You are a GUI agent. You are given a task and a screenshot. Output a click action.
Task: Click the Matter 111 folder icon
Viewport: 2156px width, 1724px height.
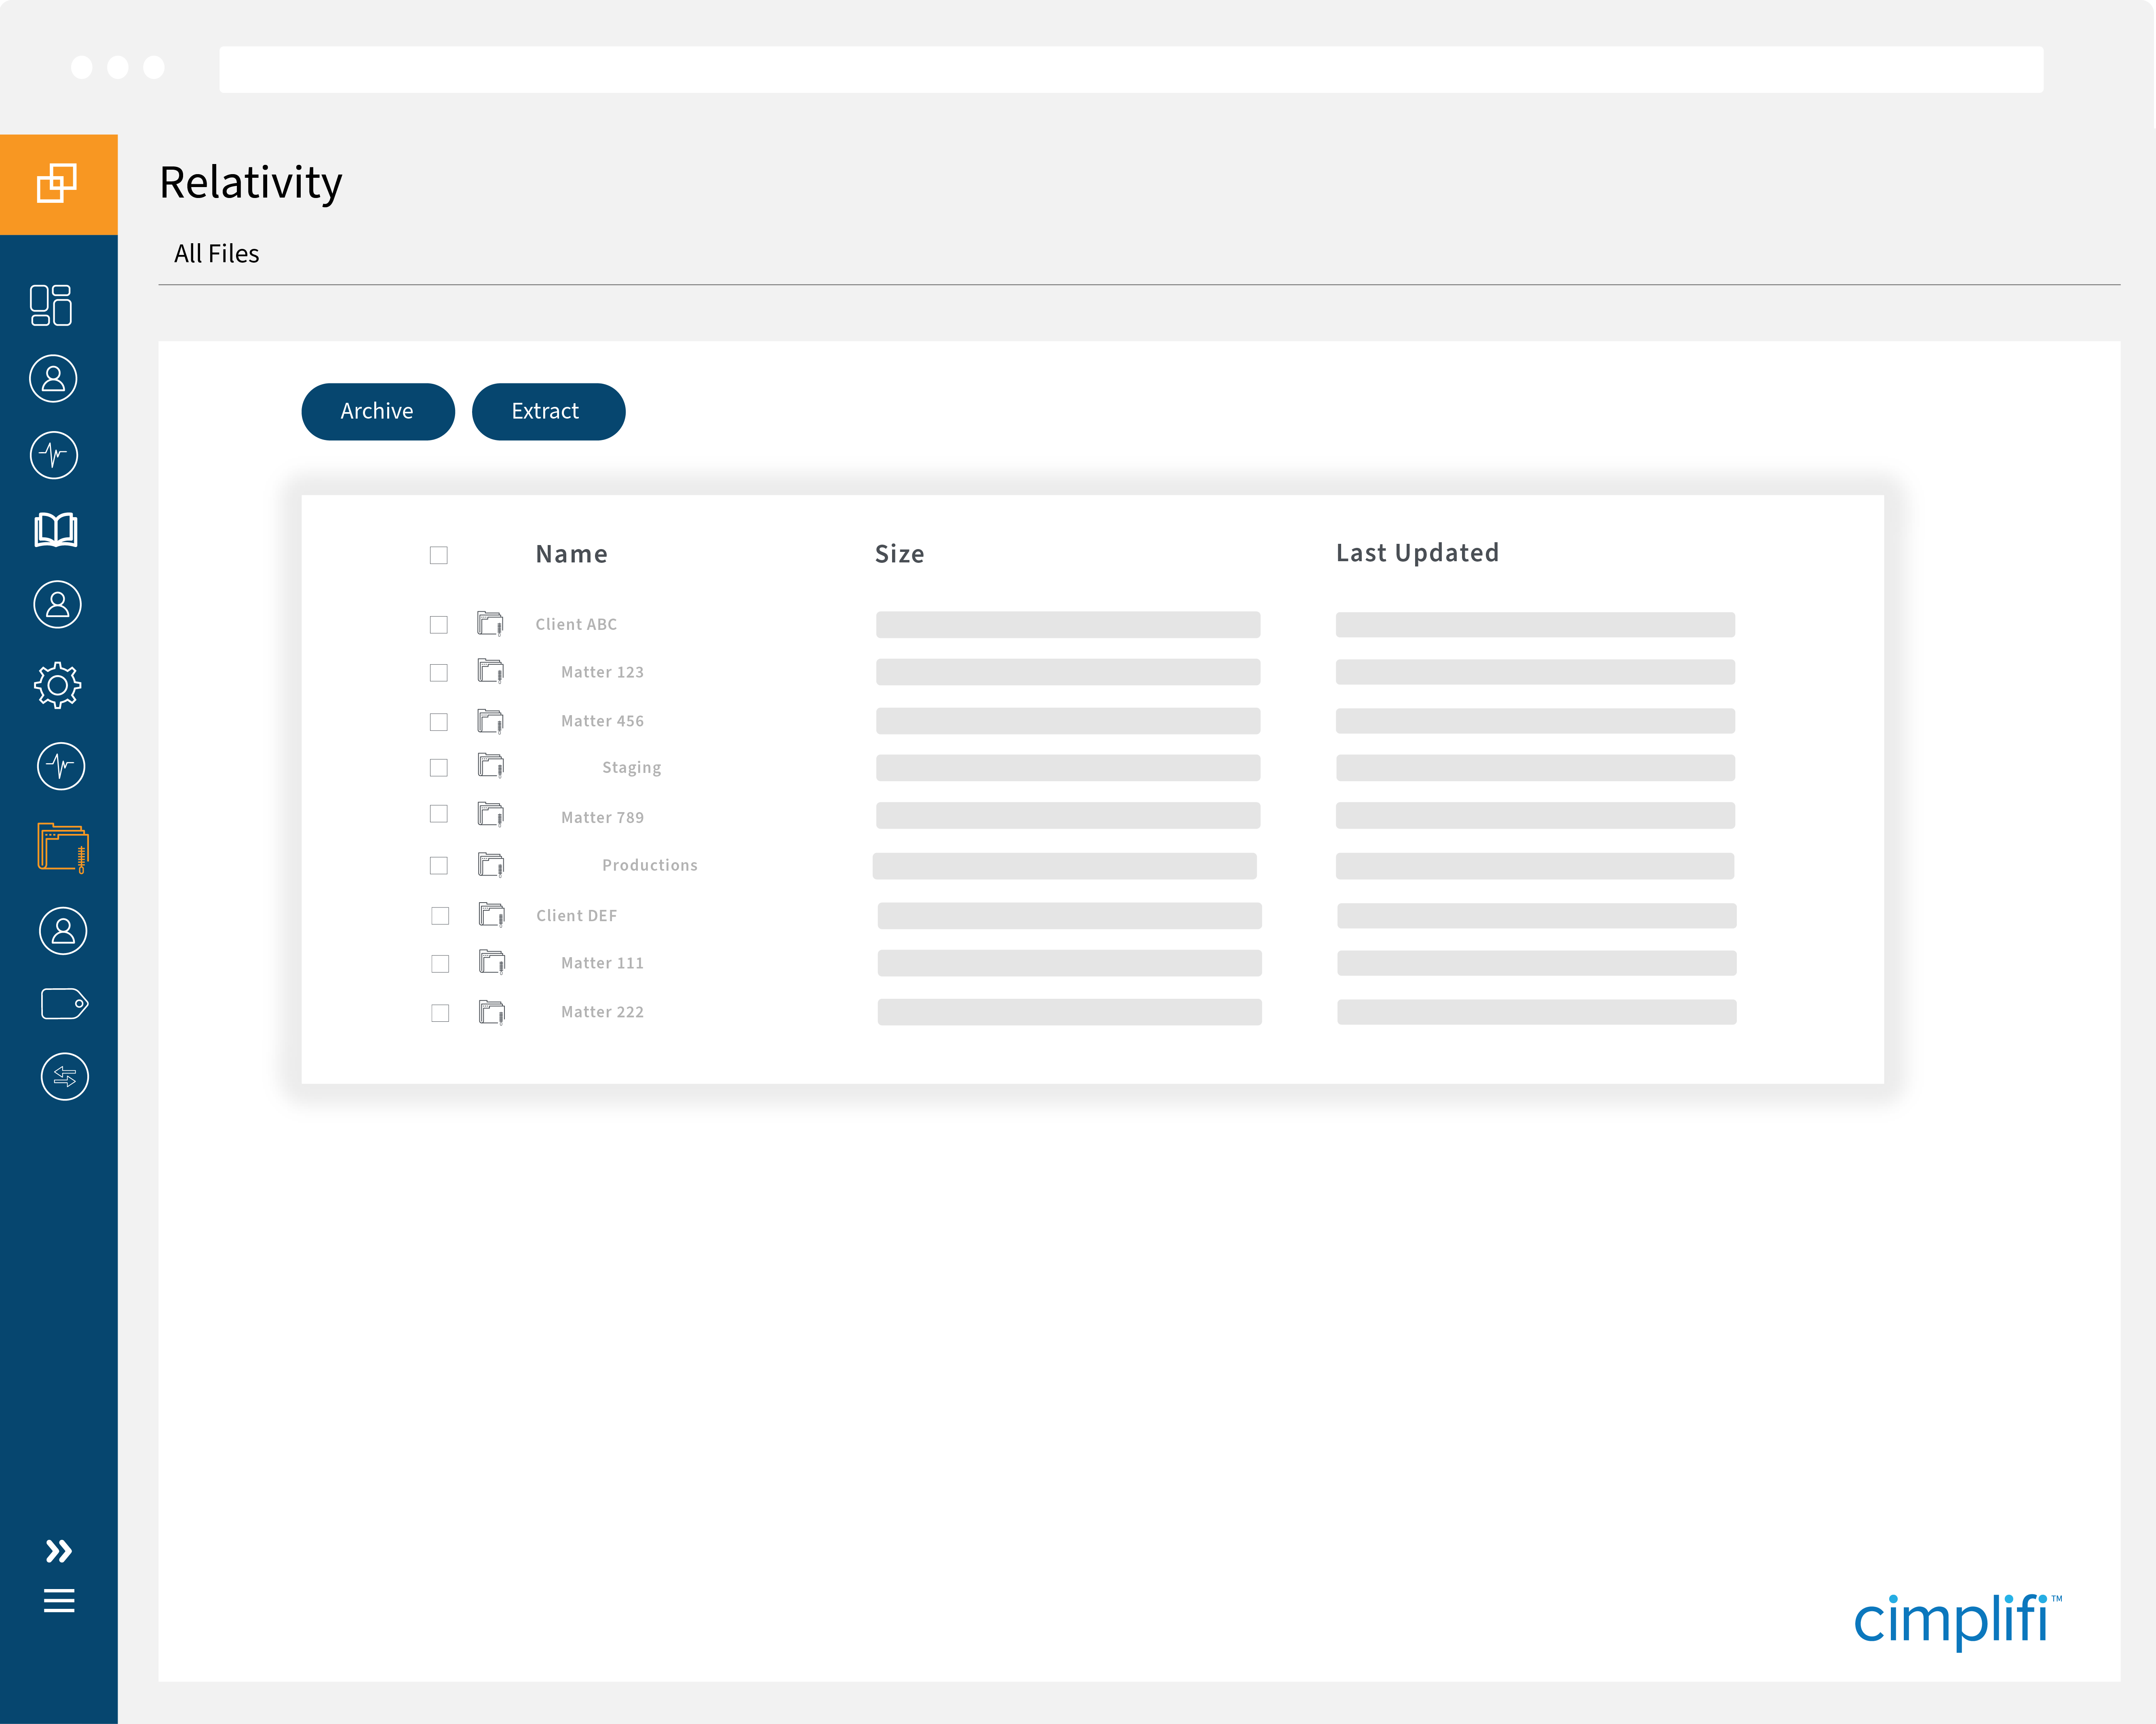tap(491, 962)
